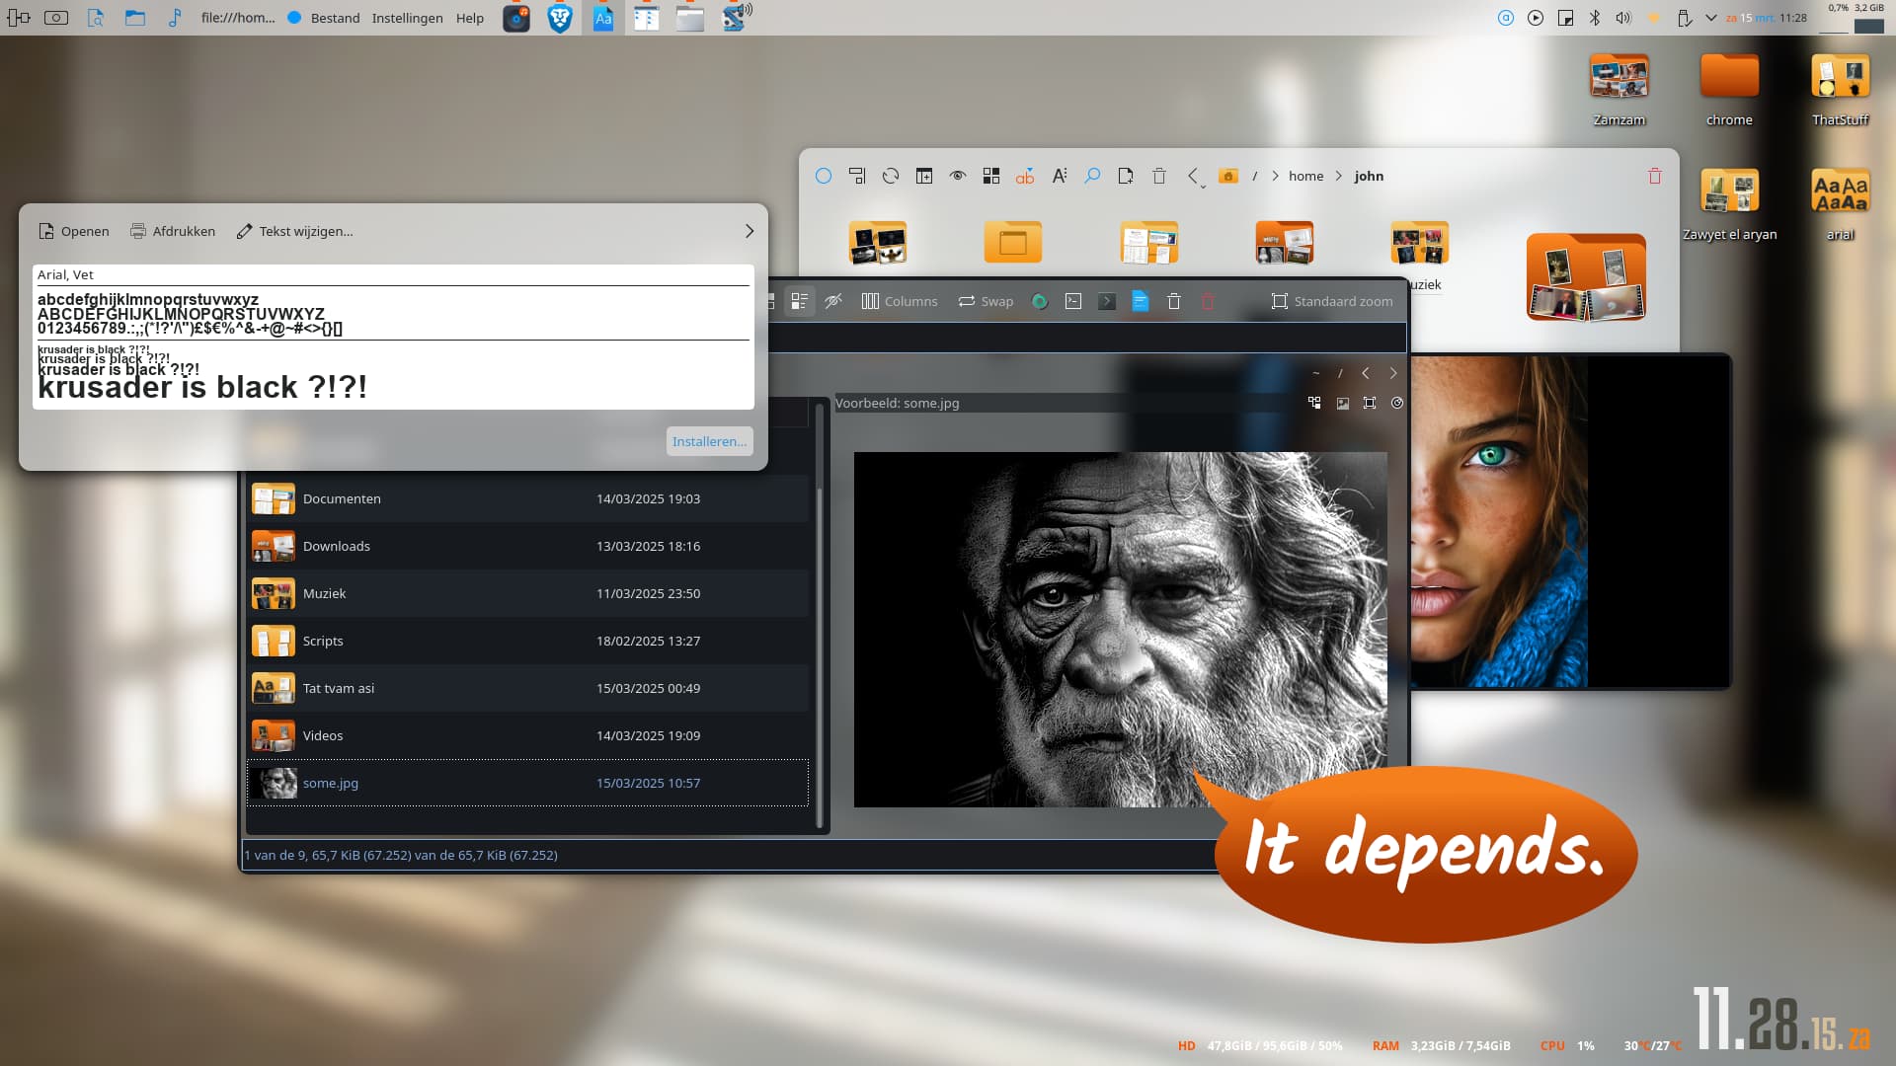1896x1066 pixels.
Task: Click the new document icon in Dolphin toolbar
Action: point(1126,176)
